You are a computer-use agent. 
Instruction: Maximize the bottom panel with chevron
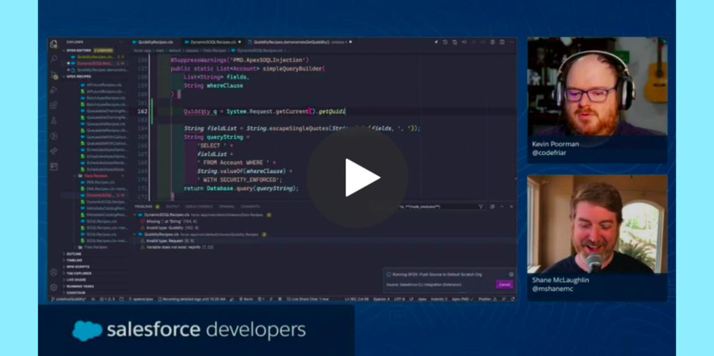coord(502,206)
